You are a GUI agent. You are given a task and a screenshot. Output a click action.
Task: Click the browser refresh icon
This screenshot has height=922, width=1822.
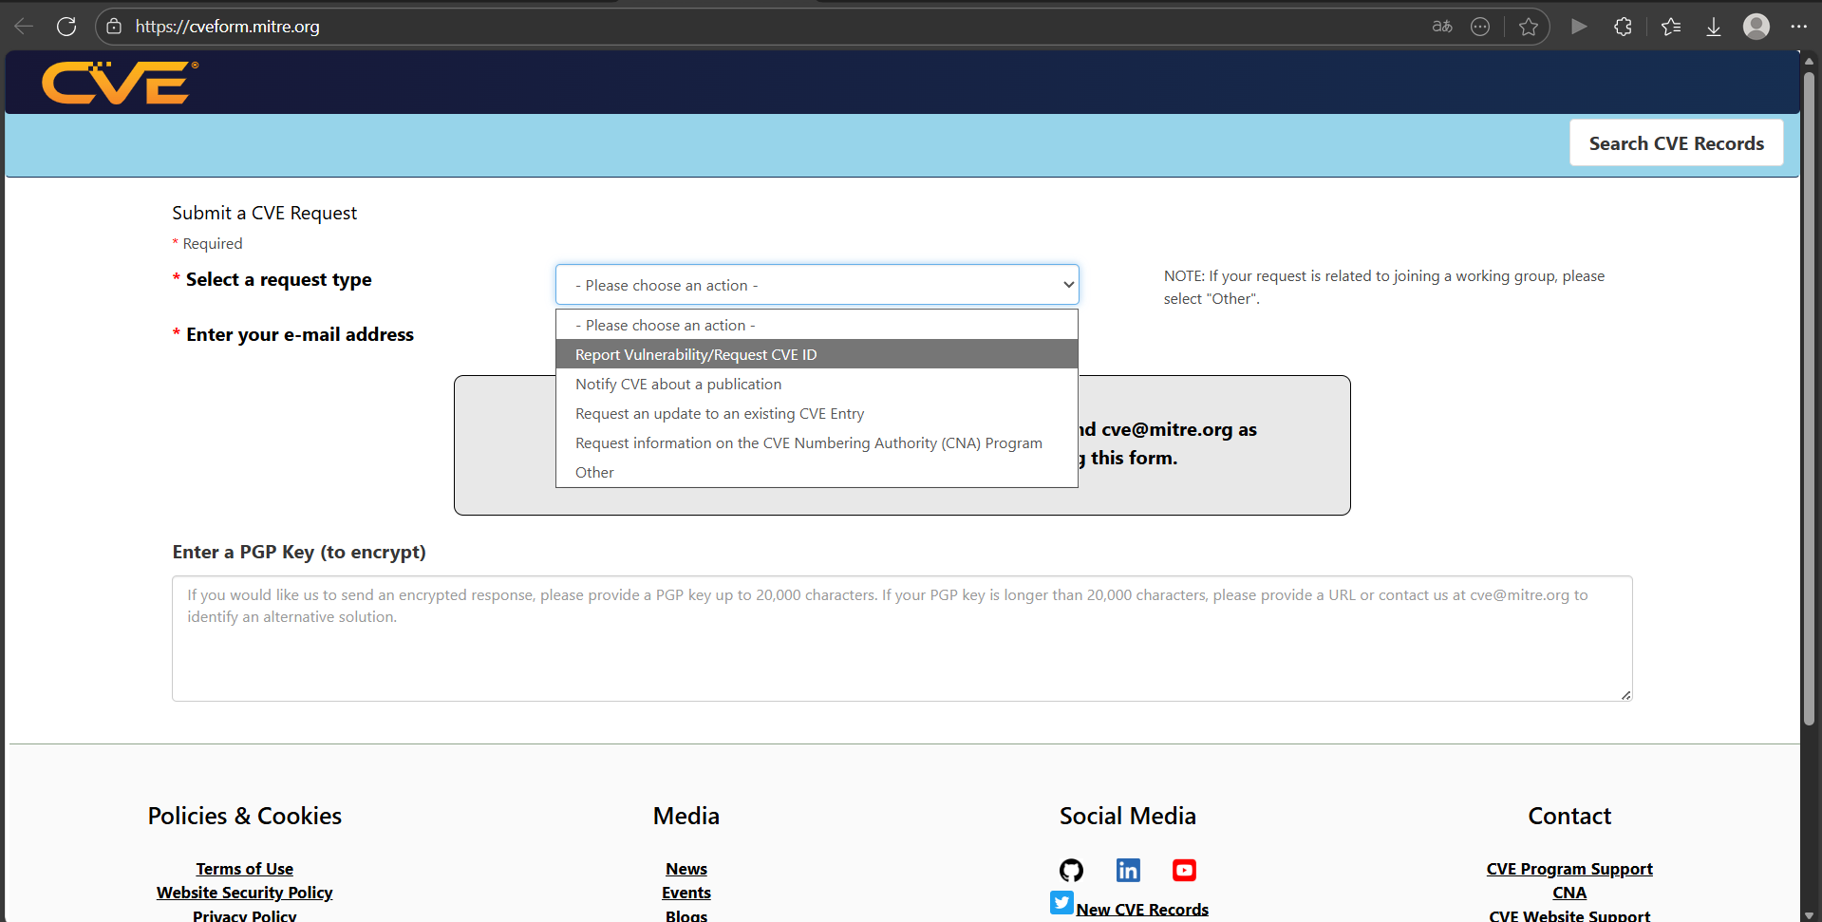(x=66, y=27)
